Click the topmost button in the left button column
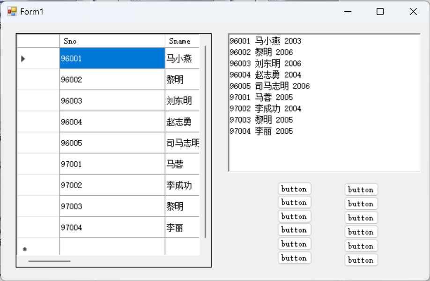 [x=294, y=189]
